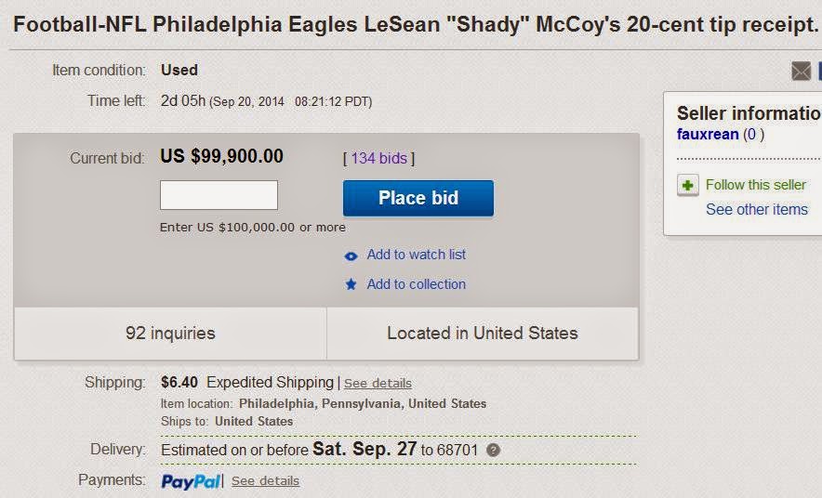View shipping See details link
Image resolution: width=822 pixels, height=498 pixels.
(378, 384)
